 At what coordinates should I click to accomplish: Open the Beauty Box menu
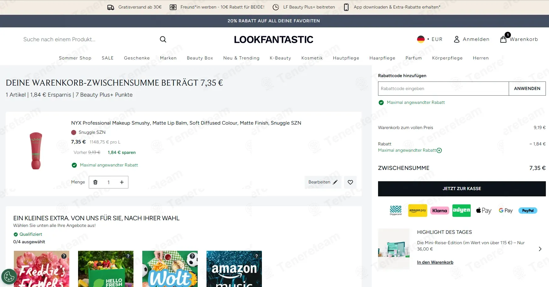200,58
